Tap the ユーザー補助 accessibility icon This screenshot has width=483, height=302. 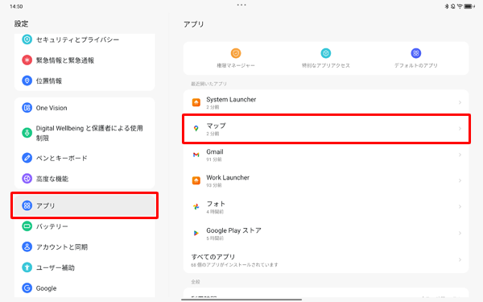[x=27, y=267]
